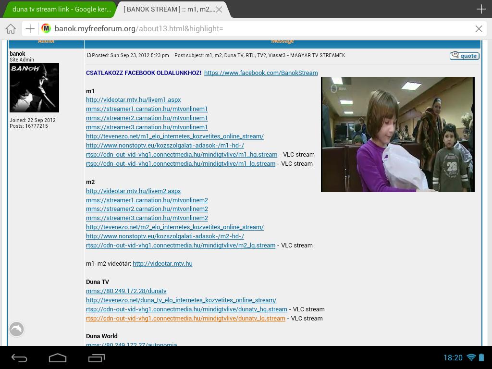The height and width of the screenshot is (369, 492).
Task: Tap the battery status icon
Action: click(481, 357)
